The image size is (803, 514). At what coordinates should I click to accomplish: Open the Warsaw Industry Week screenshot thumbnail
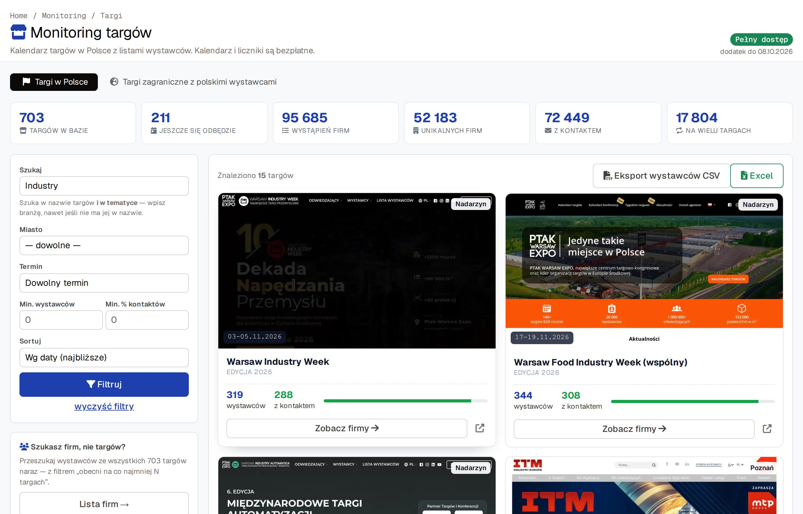pos(357,271)
